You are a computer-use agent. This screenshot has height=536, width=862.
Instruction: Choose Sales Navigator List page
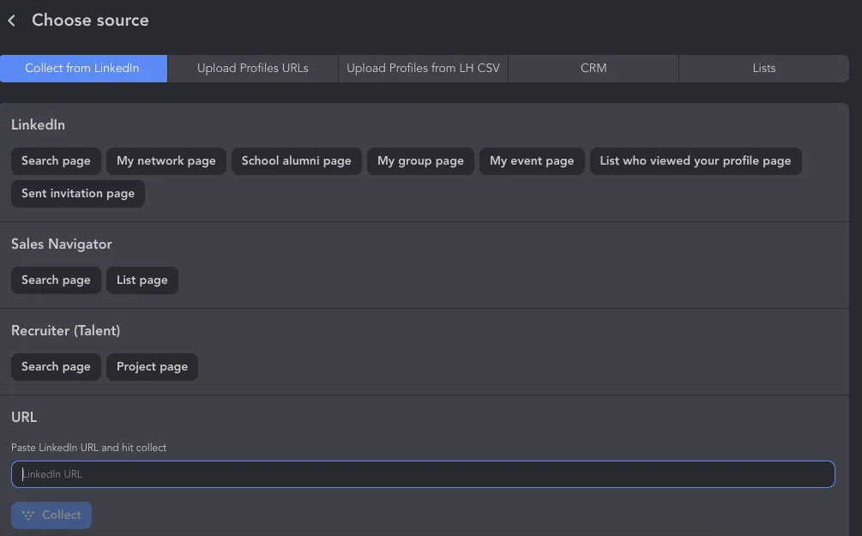tap(142, 280)
